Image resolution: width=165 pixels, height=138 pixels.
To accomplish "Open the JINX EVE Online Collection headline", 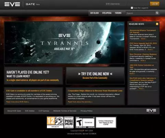I will click(x=142, y=66).
